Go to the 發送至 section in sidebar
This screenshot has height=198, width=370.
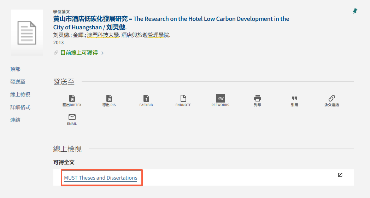click(18, 82)
